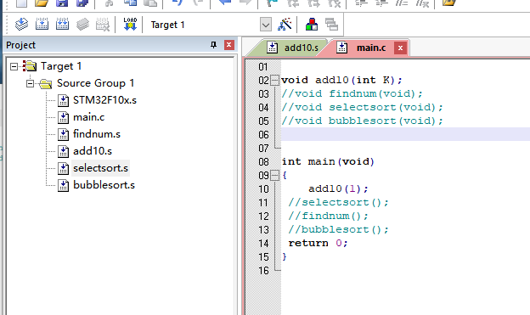Open Manage Project Items colored blocks icon
Image resolution: width=530 pixels, height=315 pixels.
(x=312, y=25)
